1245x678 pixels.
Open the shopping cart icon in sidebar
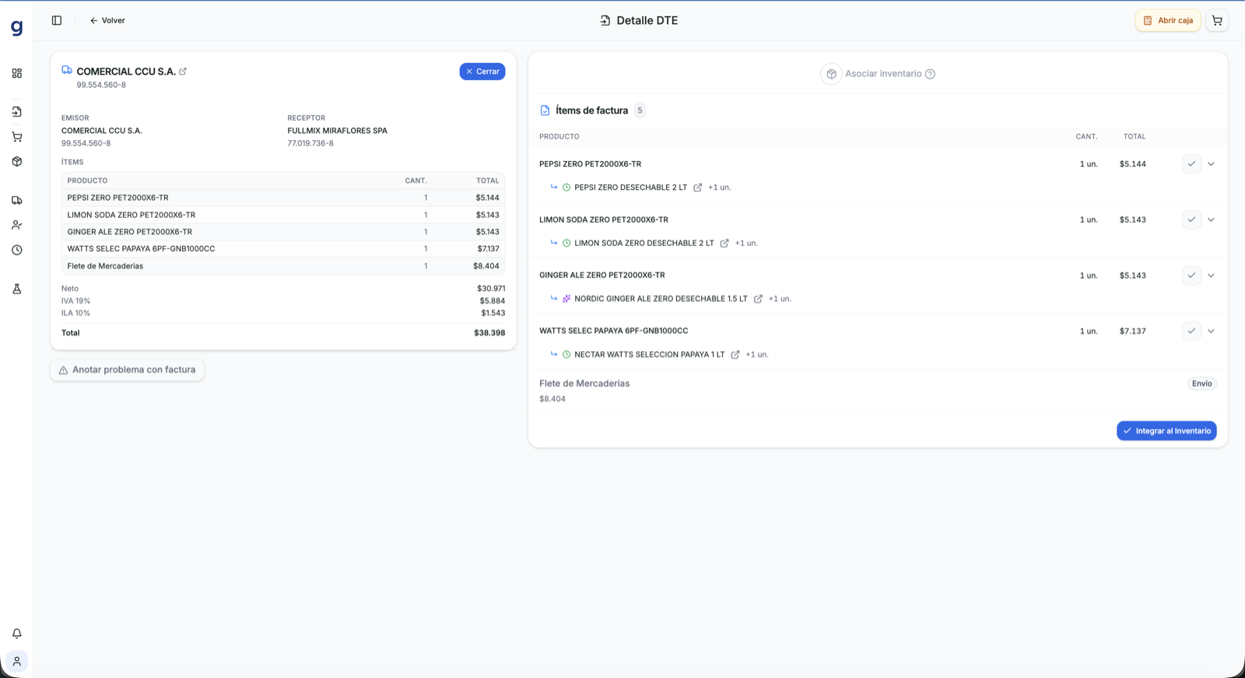16,137
